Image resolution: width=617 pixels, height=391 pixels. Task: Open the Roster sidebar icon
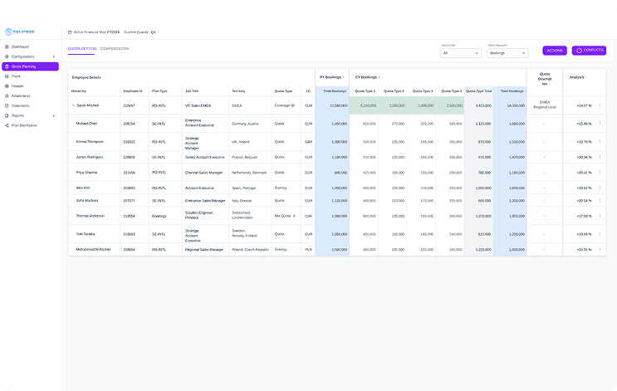coord(7,86)
